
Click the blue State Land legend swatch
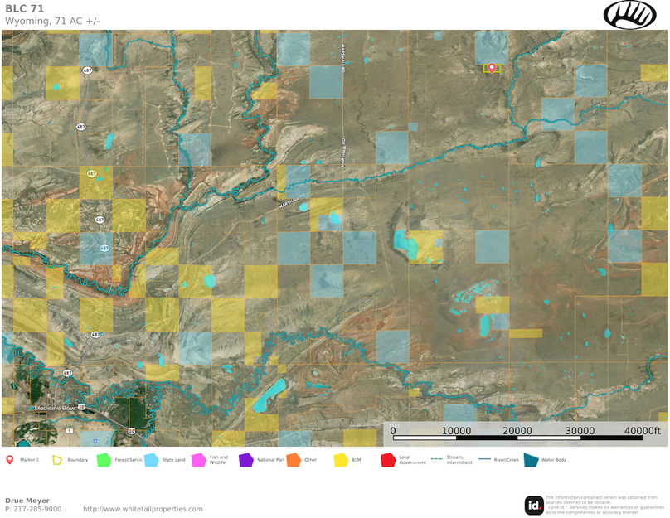tap(151, 459)
